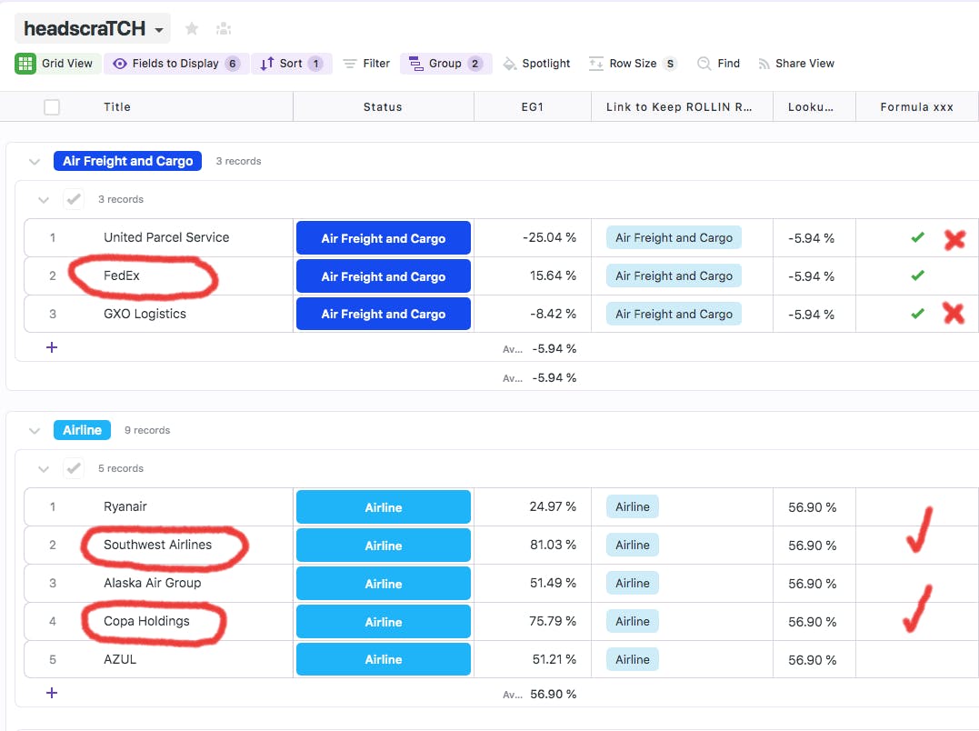Open the Spotlight tool

(536, 64)
